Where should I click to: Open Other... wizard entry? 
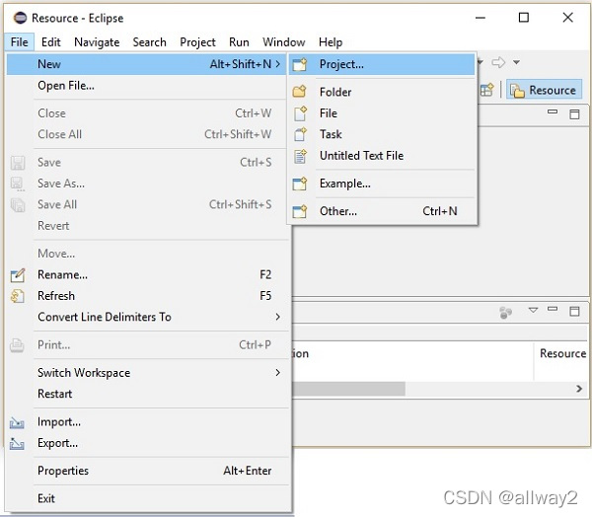tap(382, 211)
